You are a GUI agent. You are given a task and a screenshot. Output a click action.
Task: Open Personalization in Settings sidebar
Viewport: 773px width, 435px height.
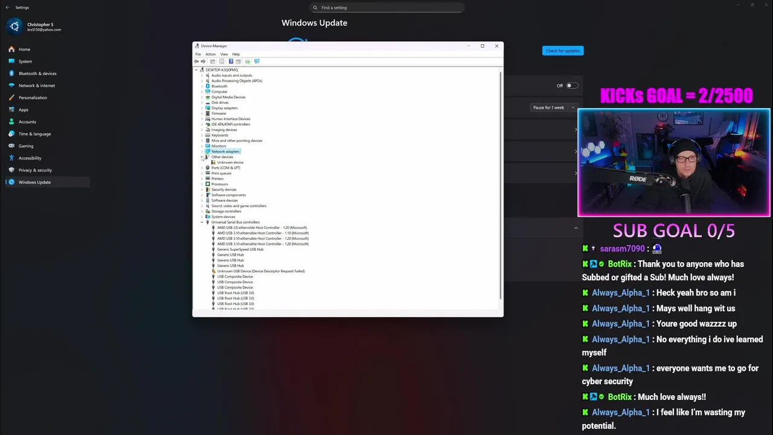pyautogui.click(x=48, y=98)
